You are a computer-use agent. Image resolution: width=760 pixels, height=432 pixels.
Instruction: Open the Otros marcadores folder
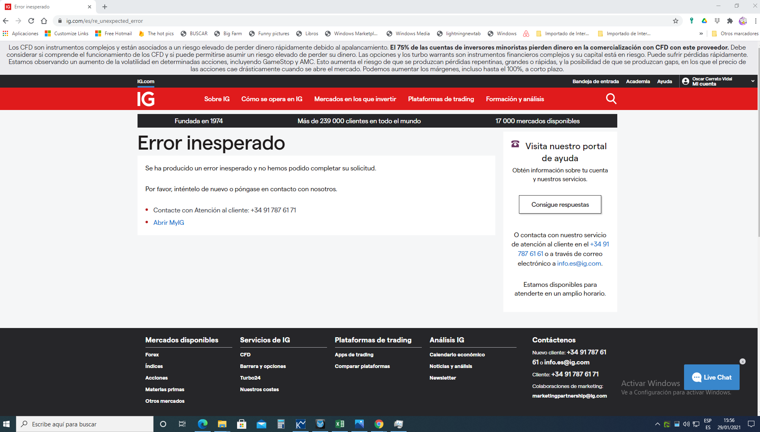pyautogui.click(x=735, y=34)
